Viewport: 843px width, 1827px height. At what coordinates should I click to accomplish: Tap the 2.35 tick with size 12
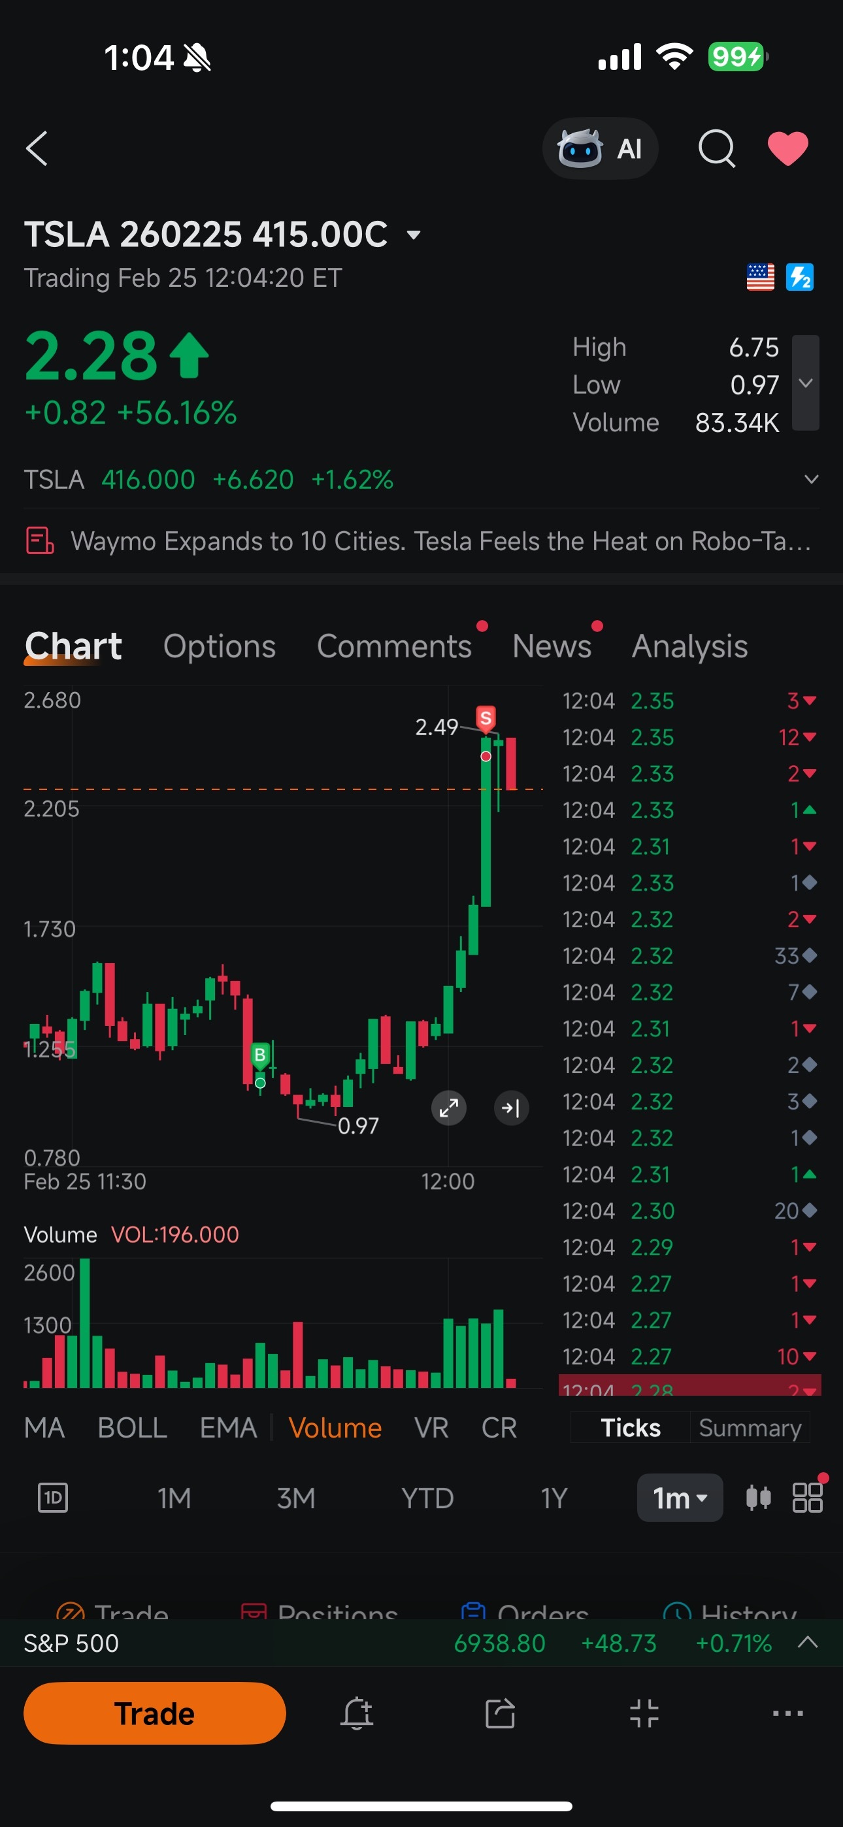tap(689, 737)
